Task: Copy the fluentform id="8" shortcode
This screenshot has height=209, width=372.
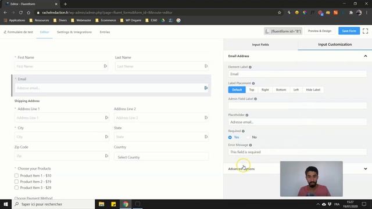Action: pyautogui.click(x=283, y=31)
